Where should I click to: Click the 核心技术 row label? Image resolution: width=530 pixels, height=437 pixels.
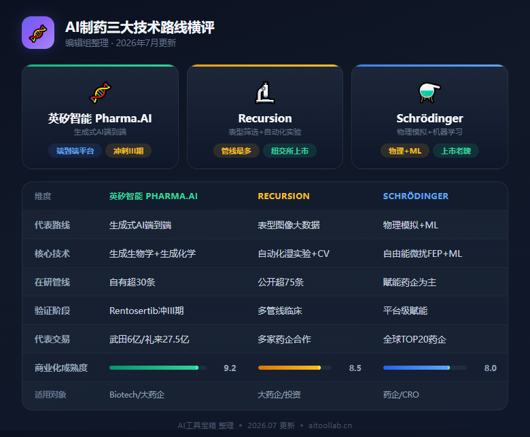pyautogui.click(x=52, y=254)
